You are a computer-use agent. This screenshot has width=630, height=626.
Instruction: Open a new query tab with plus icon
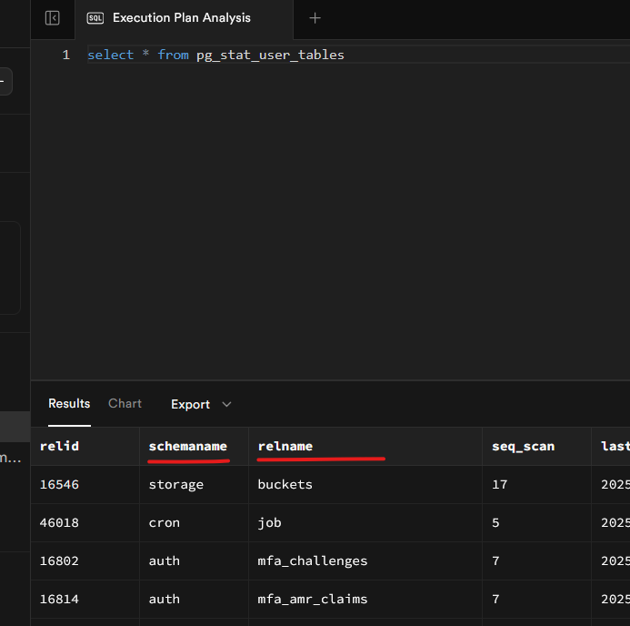tap(315, 18)
